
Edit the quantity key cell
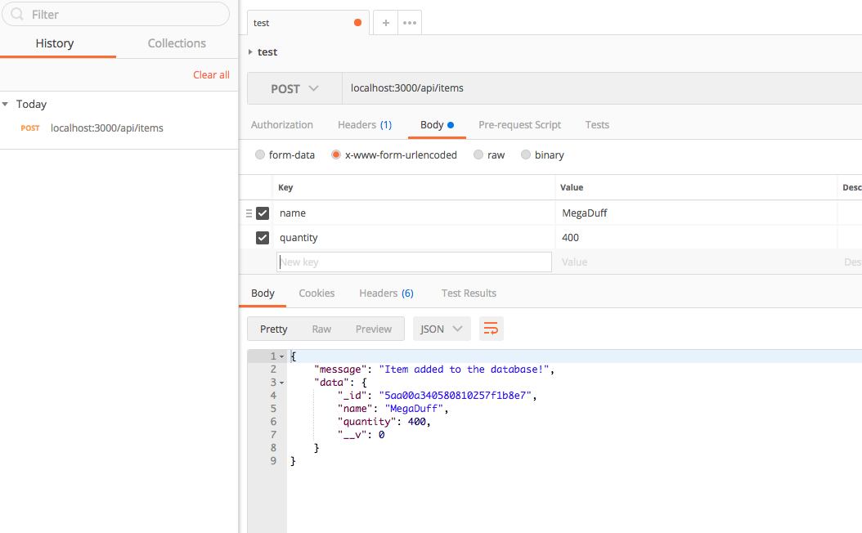click(414, 237)
